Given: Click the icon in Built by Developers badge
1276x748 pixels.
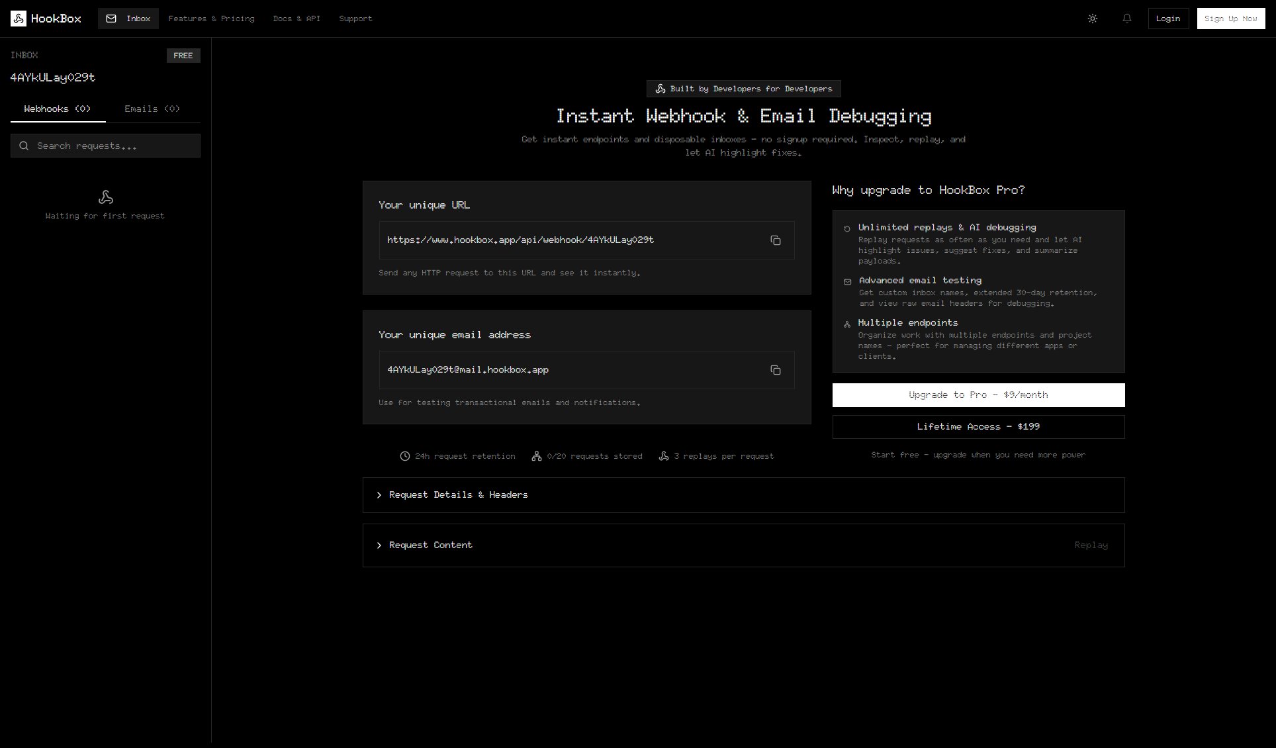Looking at the screenshot, I should pos(661,89).
